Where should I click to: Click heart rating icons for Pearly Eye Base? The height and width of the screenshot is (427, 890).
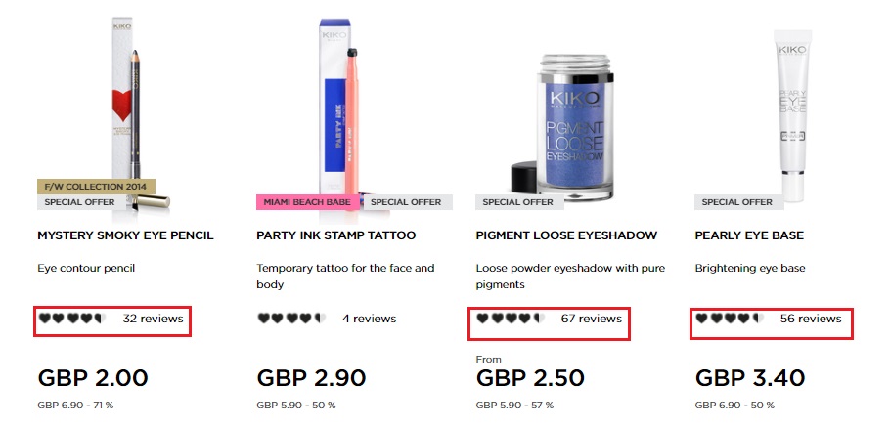tap(729, 319)
